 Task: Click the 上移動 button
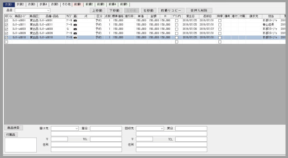[x=97, y=11]
